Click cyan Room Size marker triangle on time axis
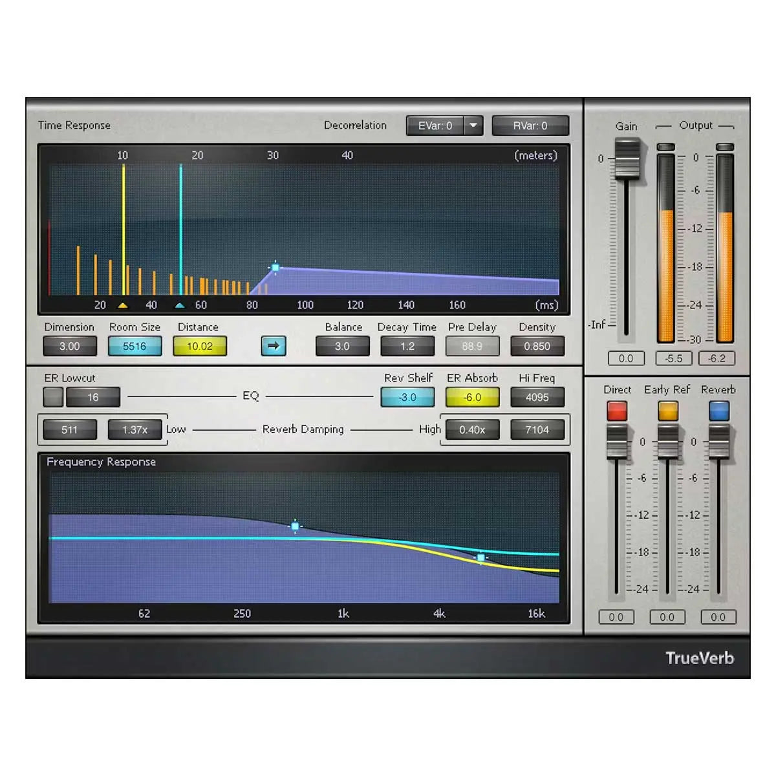The width and height of the screenshot is (776, 776). [180, 305]
